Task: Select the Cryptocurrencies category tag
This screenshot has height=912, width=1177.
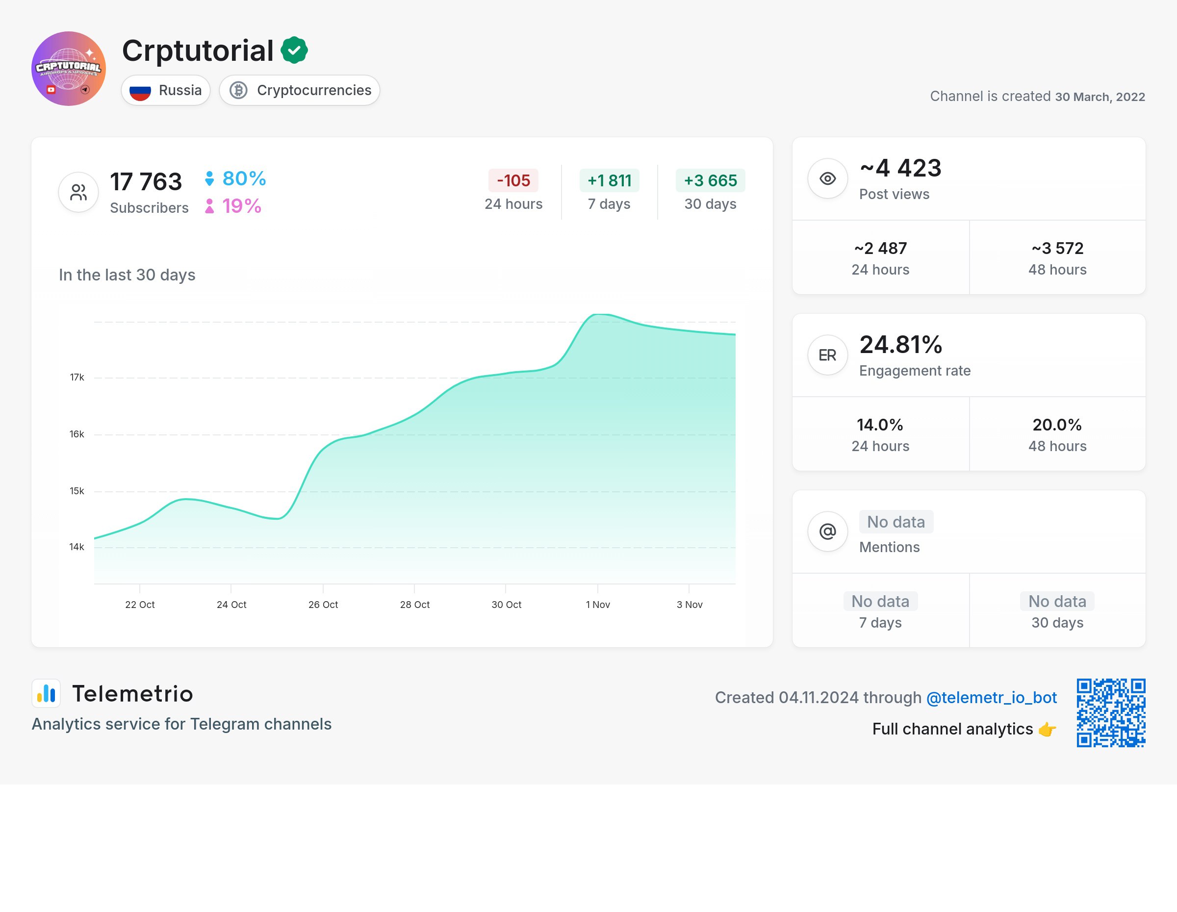Action: [x=300, y=90]
